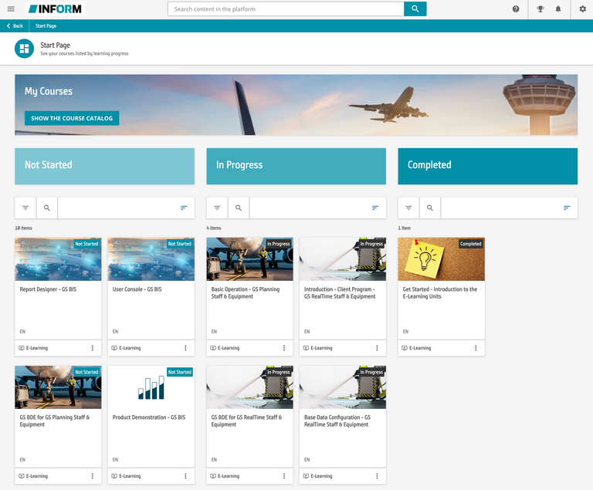Open three-dot menu for GS BDE Planning card

tap(93, 476)
